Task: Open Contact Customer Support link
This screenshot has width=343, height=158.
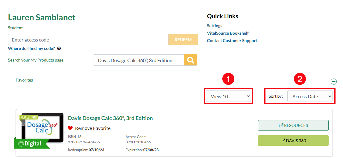Action: point(232,41)
